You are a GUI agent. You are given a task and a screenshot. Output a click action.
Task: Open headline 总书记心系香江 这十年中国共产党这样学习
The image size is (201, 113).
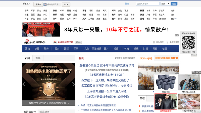point(107,66)
